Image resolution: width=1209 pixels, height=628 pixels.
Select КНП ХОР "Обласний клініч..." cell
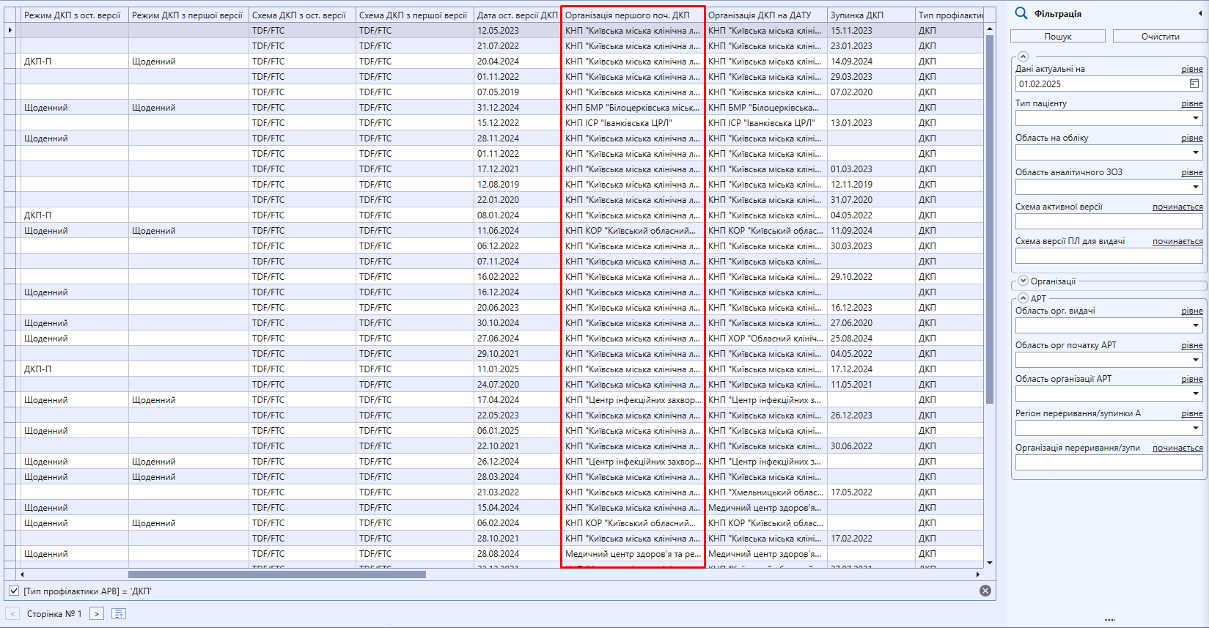click(765, 339)
